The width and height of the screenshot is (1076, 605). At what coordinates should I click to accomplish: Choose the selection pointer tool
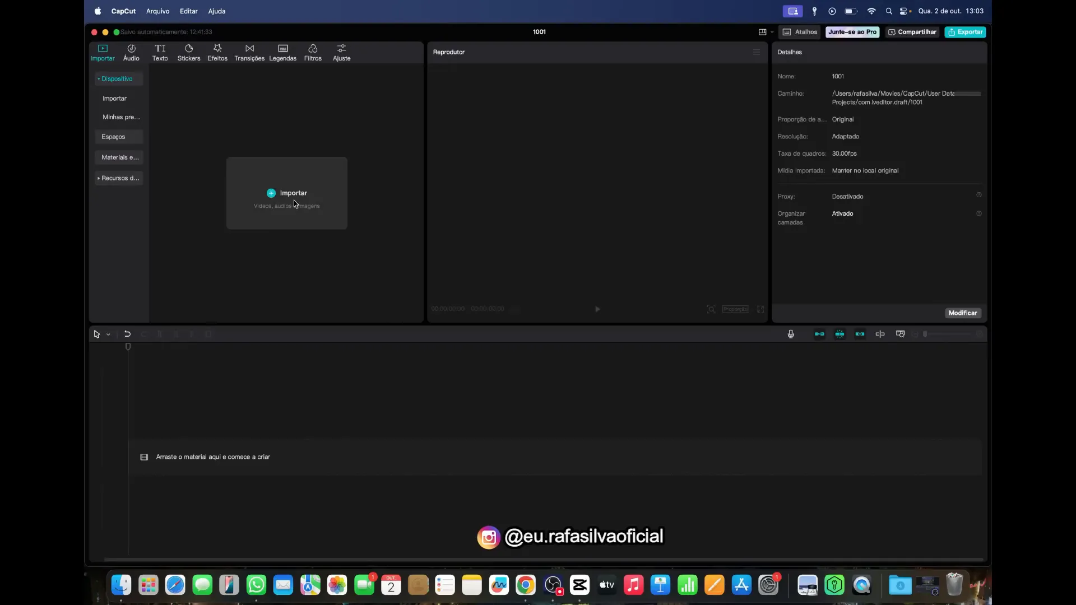point(96,334)
